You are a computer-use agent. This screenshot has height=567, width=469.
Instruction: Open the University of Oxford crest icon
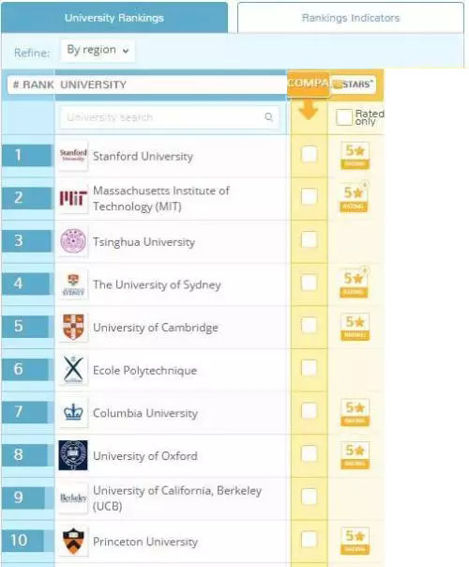[x=73, y=455]
